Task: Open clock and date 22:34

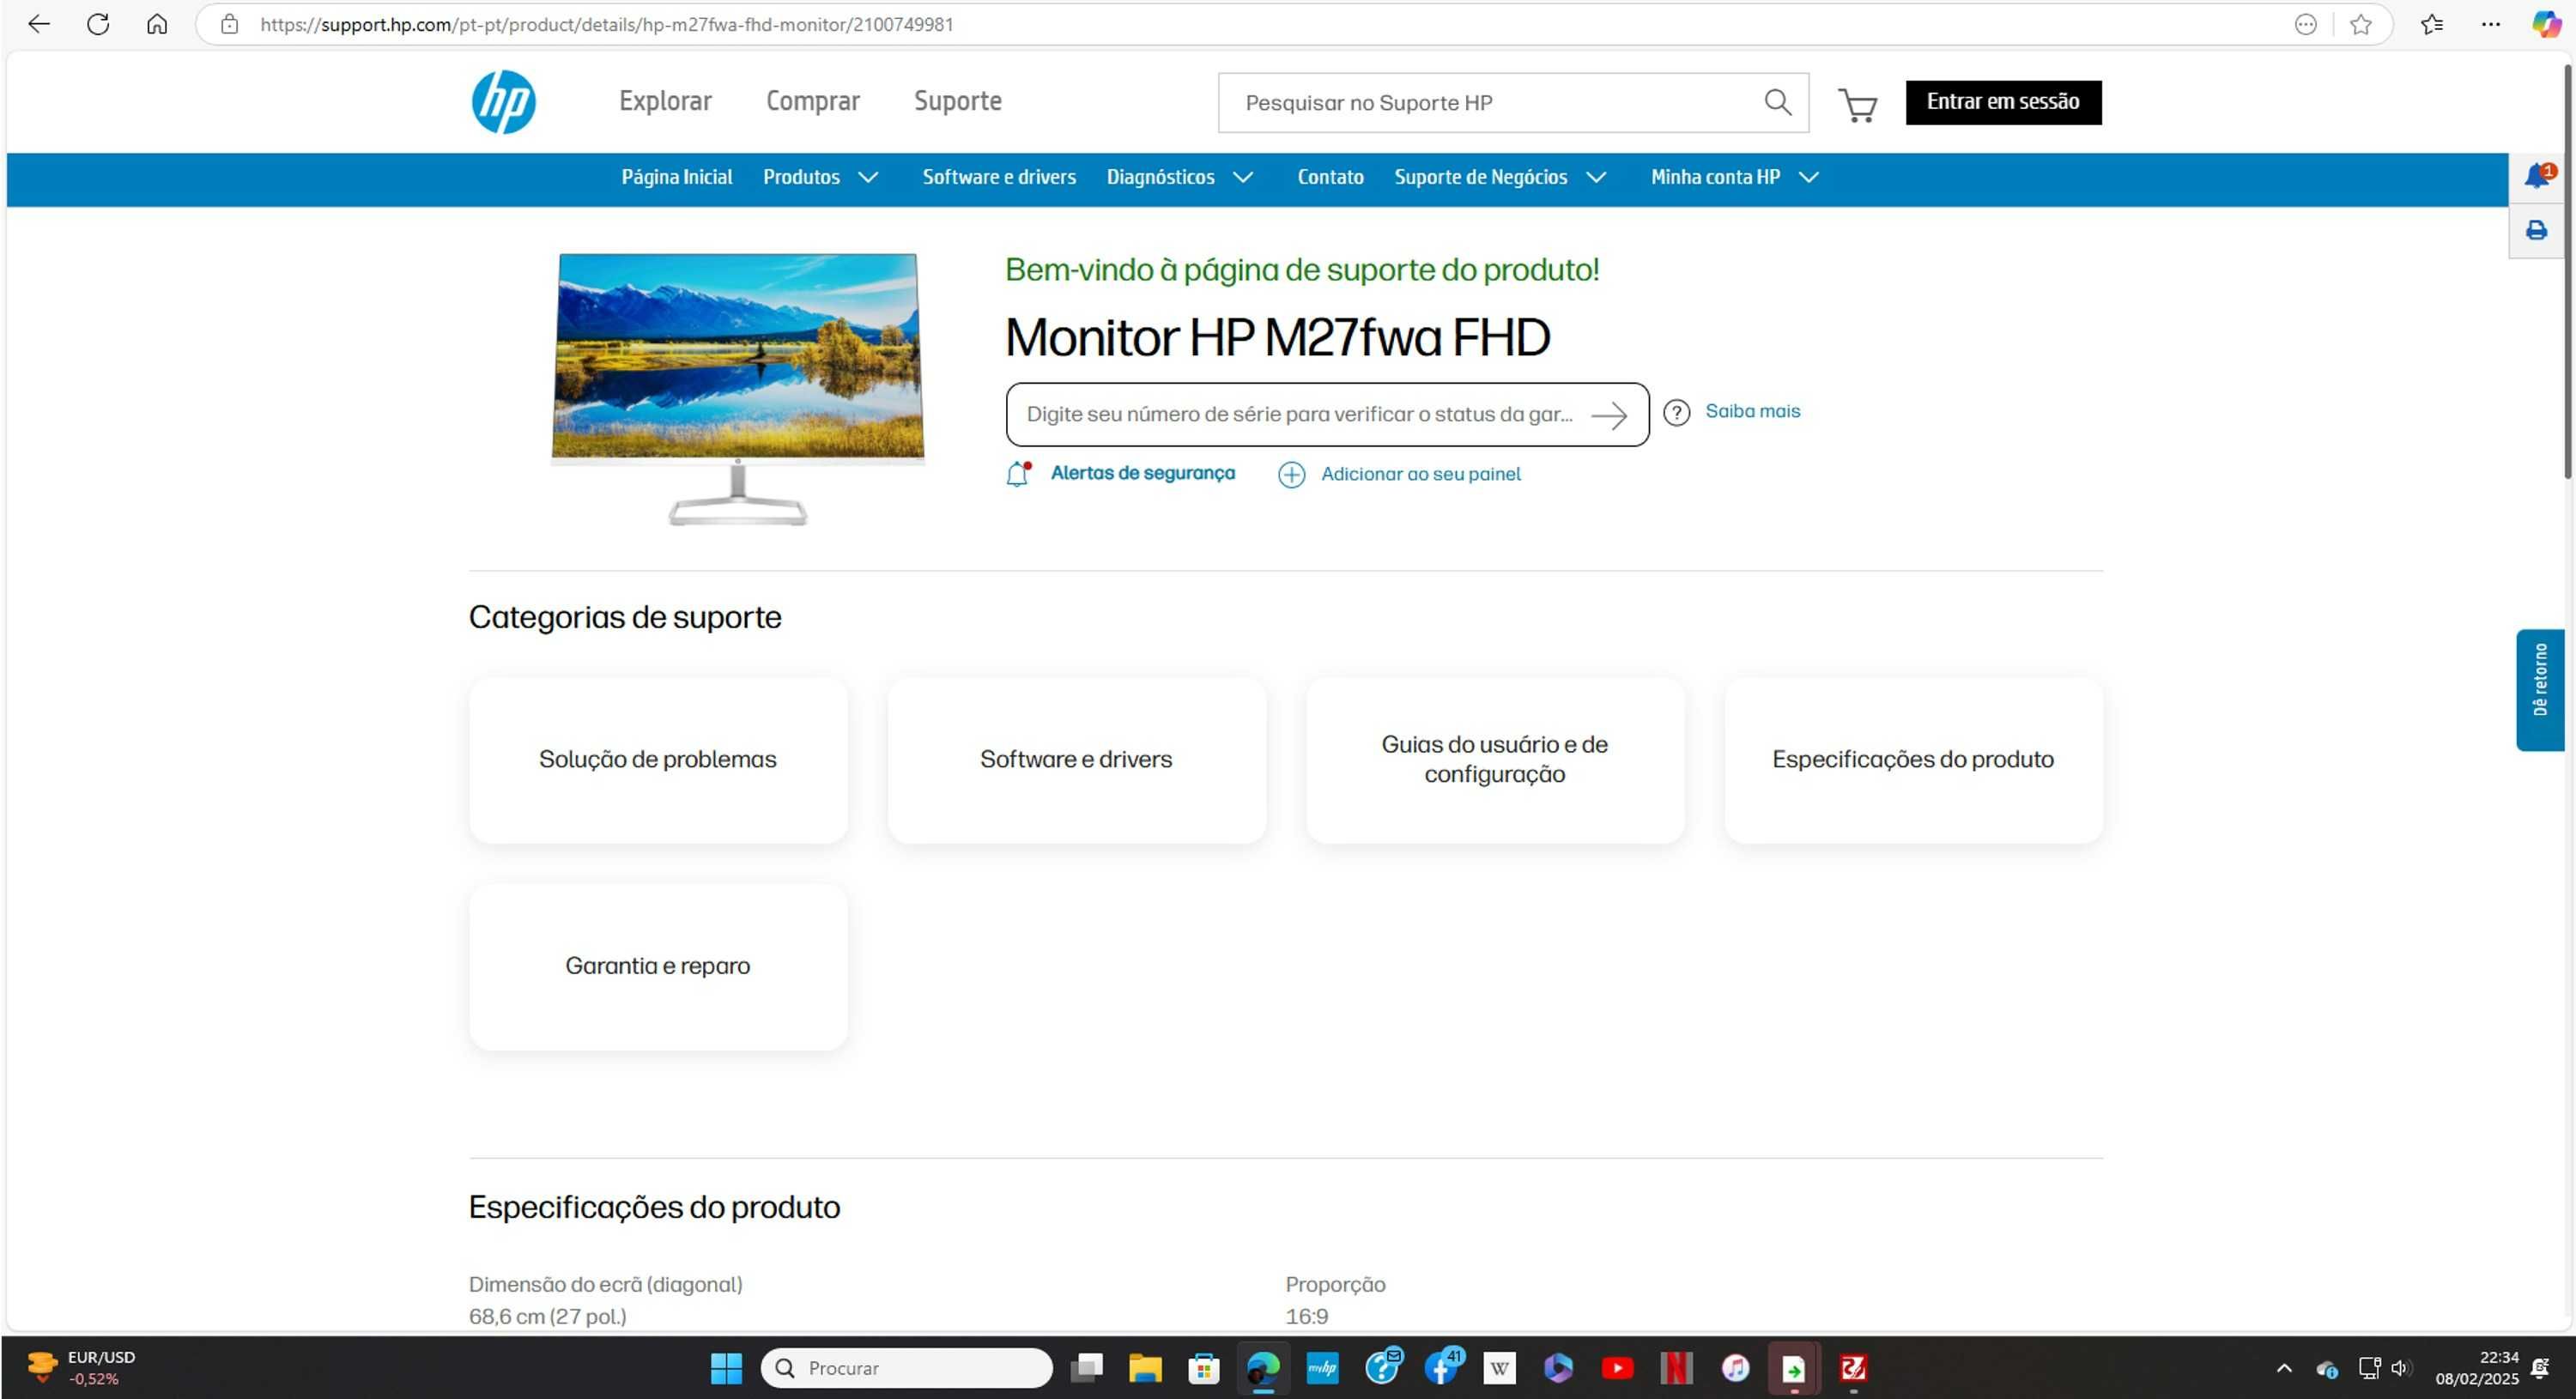Action: coord(2476,1367)
